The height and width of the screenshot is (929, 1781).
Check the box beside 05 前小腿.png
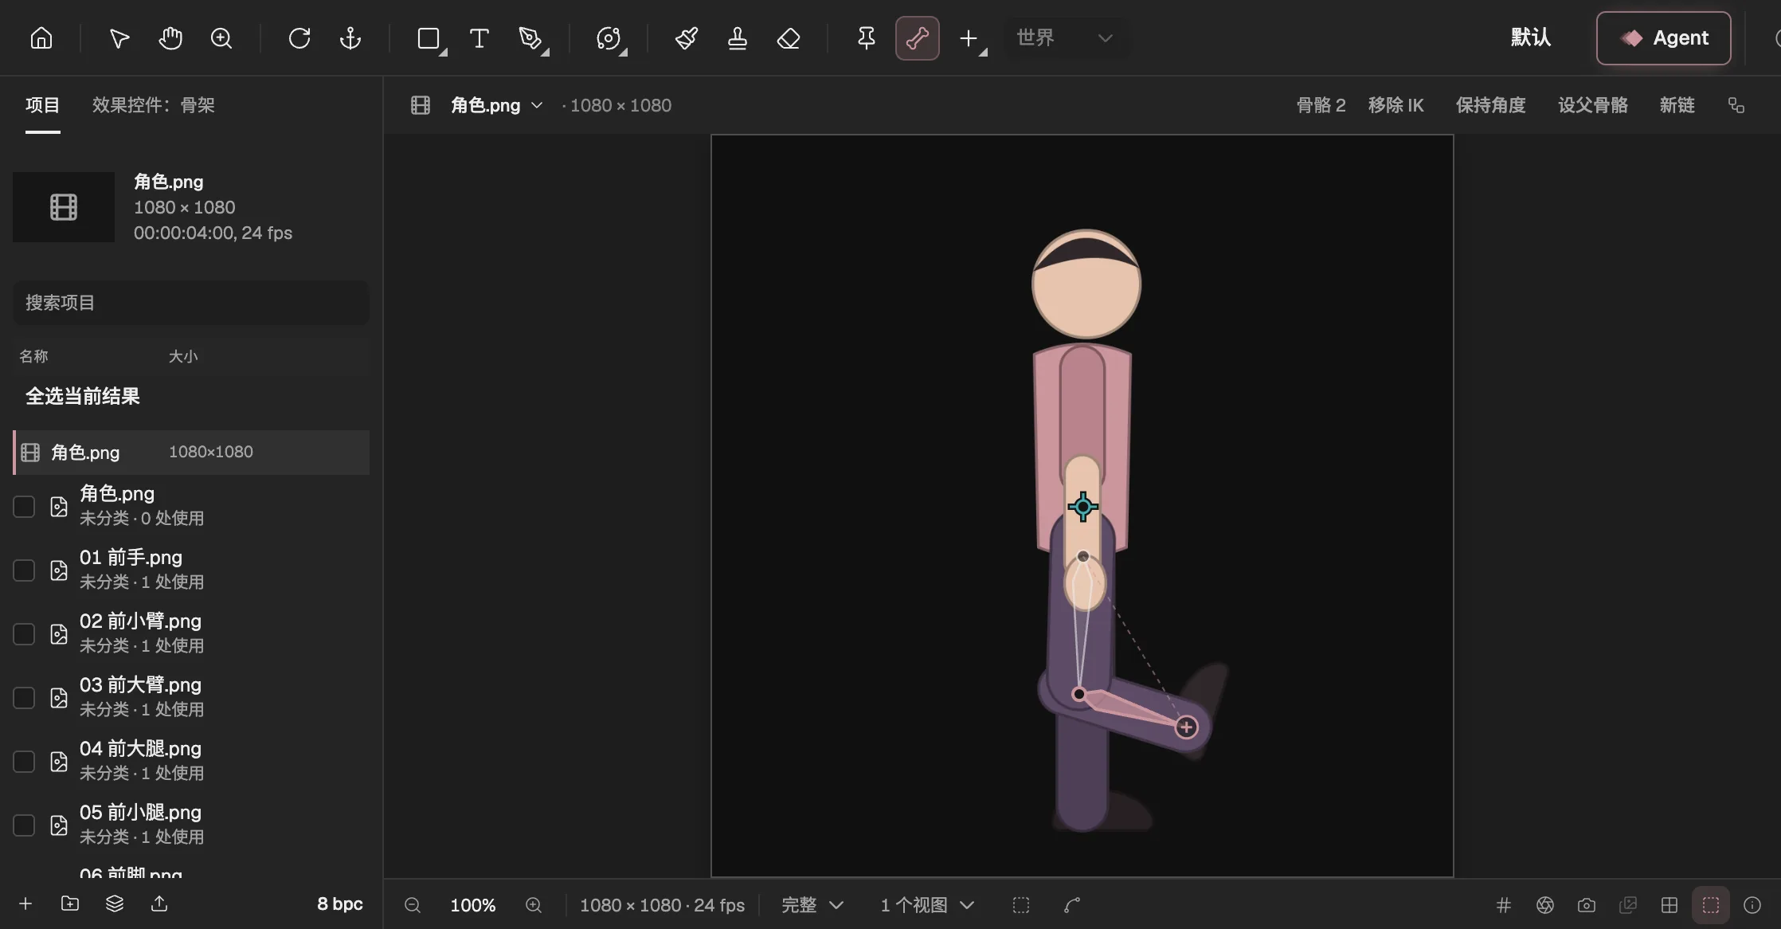point(24,825)
